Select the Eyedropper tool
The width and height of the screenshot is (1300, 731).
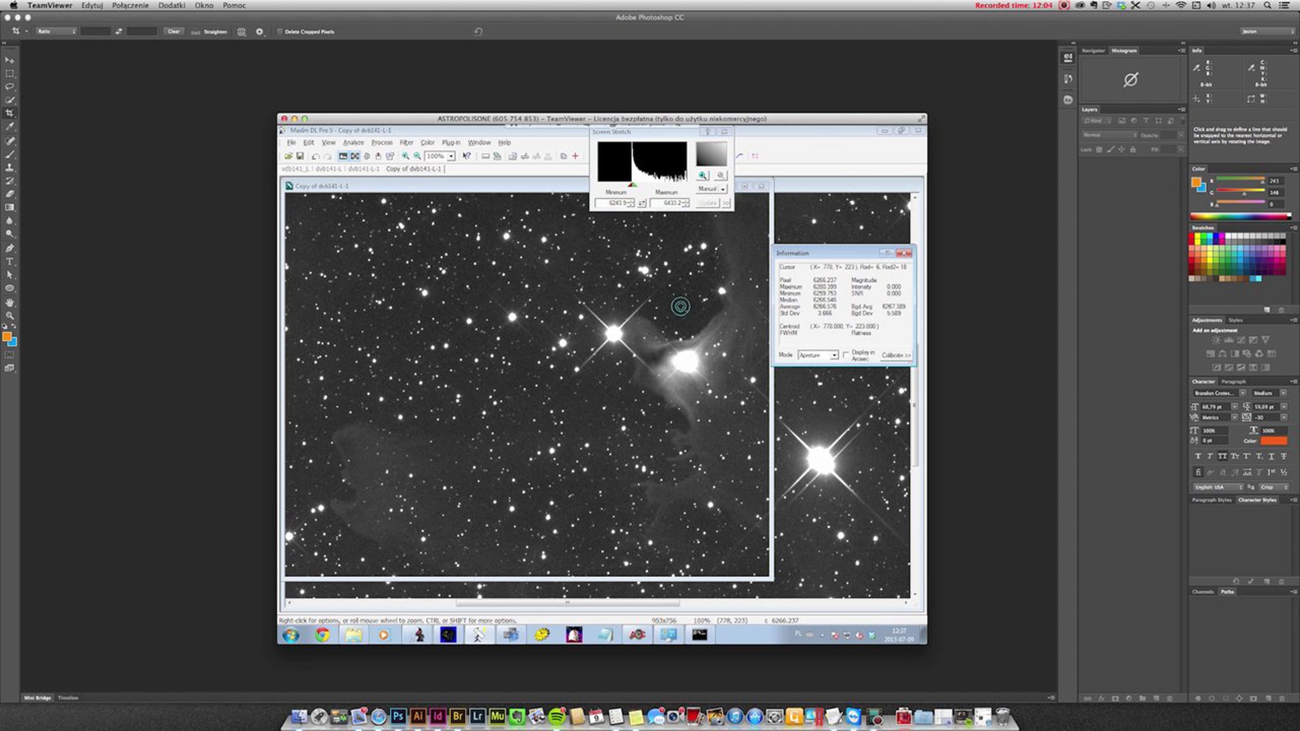pyautogui.click(x=9, y=127)
